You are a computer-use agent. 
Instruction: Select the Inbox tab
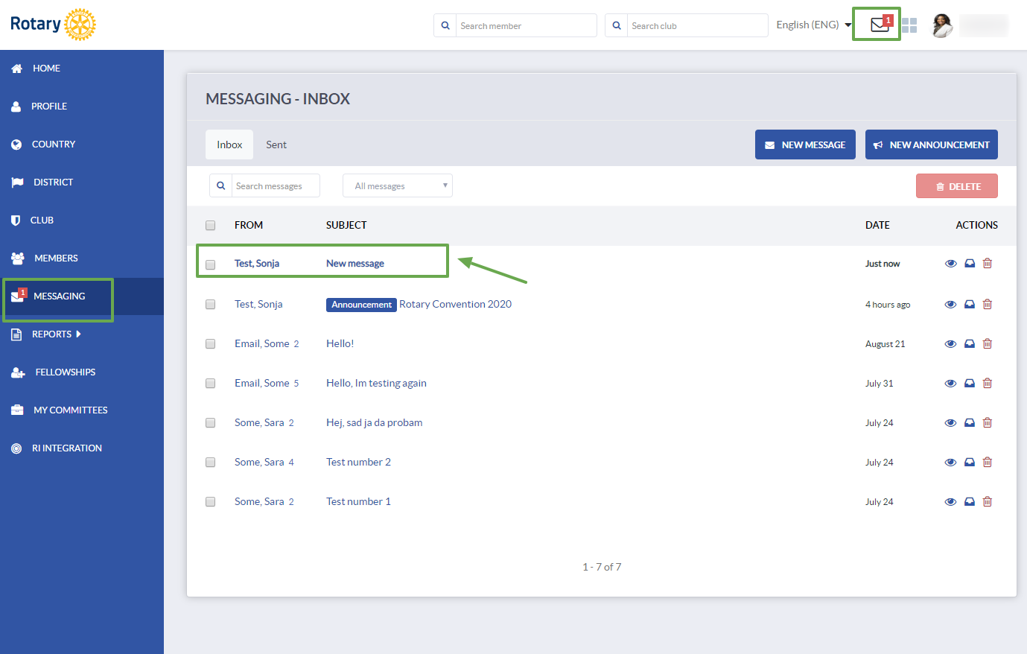coord(229,145)
